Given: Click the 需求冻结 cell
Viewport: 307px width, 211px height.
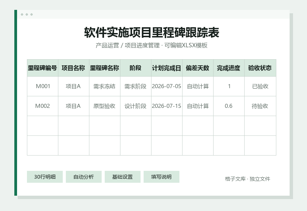Looking at the screenshot, I should click(105, 86).
